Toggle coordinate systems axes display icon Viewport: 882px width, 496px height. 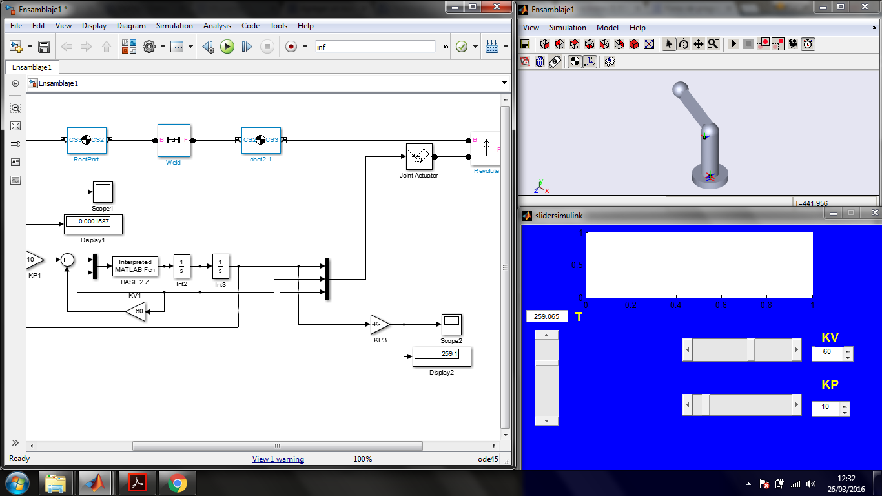coord(590,61)
